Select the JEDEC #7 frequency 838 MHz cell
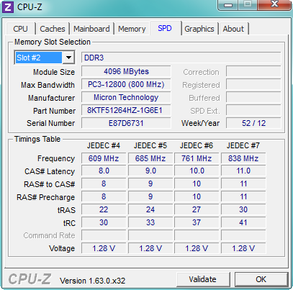 pos(243,158)
